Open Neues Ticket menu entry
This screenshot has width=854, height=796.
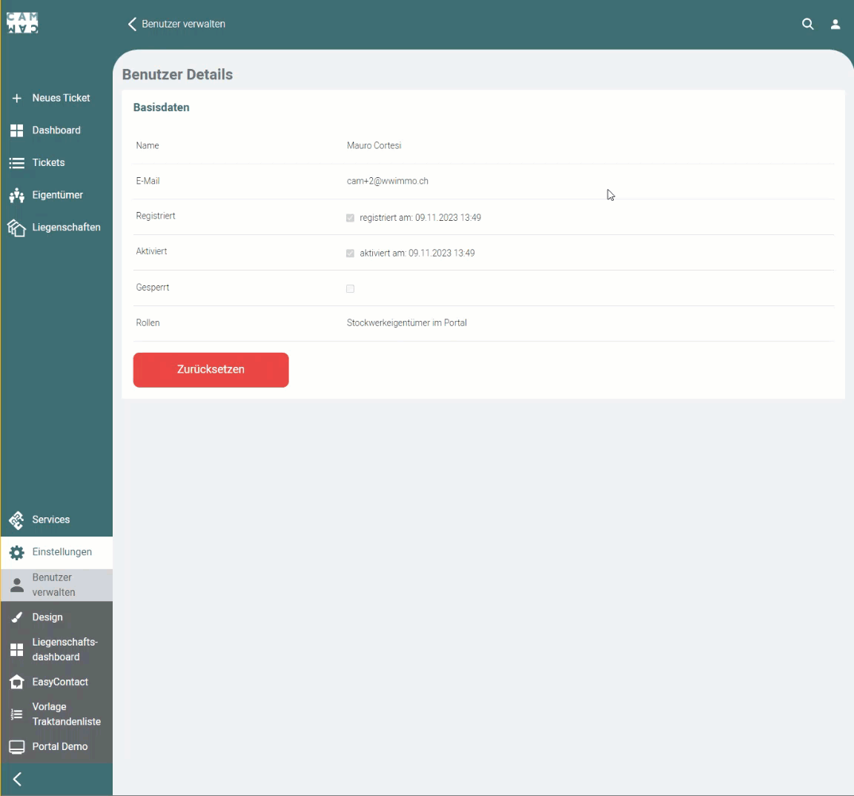(x=56, y=98)
